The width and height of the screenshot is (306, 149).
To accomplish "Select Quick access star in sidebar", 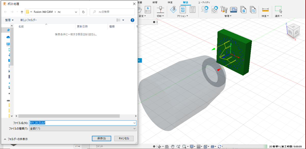I will click(x=8, y=30).
